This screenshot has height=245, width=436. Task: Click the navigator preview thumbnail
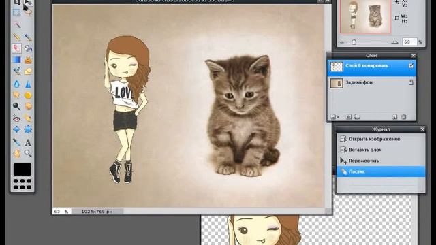point(365,16)
